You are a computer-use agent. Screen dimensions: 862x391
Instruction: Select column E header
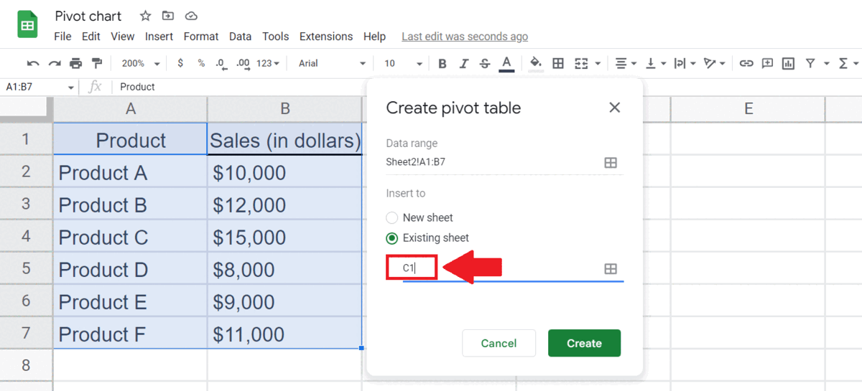click(x=748, y=109)
